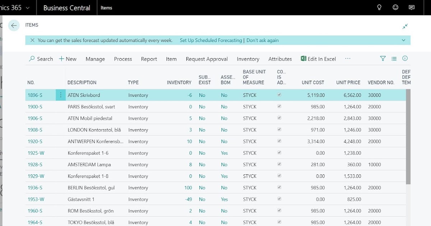
Task: Click the list view options icon
Action: coord(394,58)
